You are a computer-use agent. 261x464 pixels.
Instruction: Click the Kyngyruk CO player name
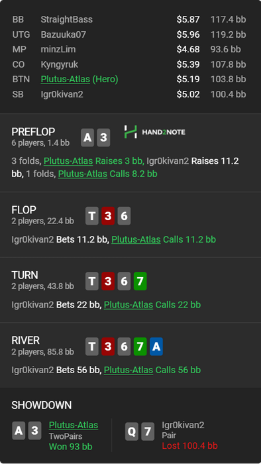coord(60,64)
